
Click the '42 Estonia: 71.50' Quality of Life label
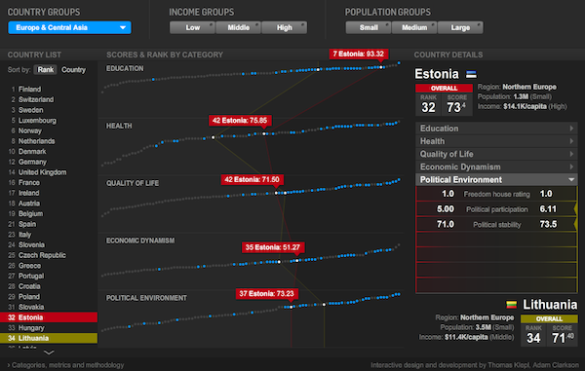click(253, 179)
